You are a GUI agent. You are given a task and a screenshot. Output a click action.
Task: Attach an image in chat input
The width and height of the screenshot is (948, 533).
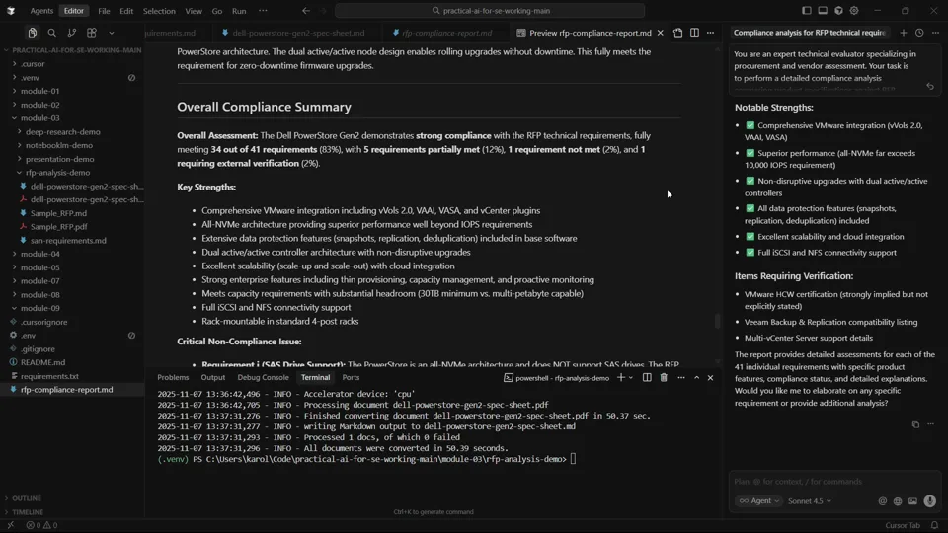[912, 501]
